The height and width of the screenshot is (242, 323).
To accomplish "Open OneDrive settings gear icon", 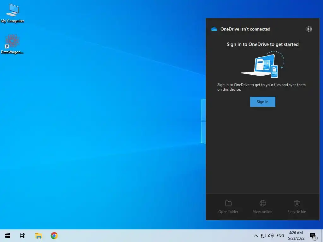I will (x=309, y=29).
